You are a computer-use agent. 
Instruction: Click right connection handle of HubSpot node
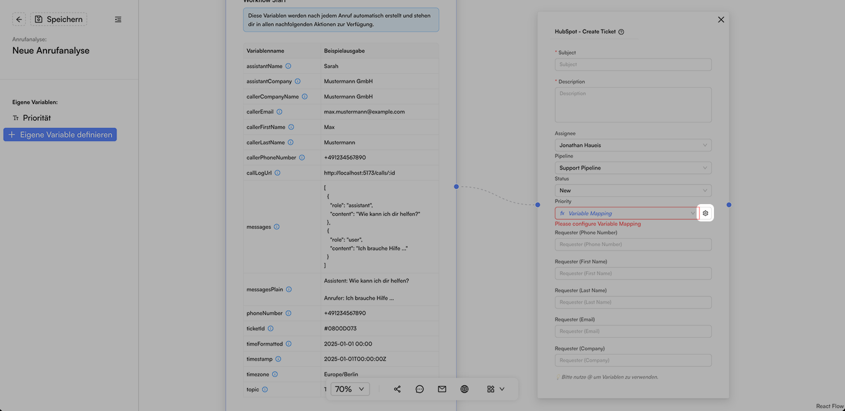(x=729, y=205)
